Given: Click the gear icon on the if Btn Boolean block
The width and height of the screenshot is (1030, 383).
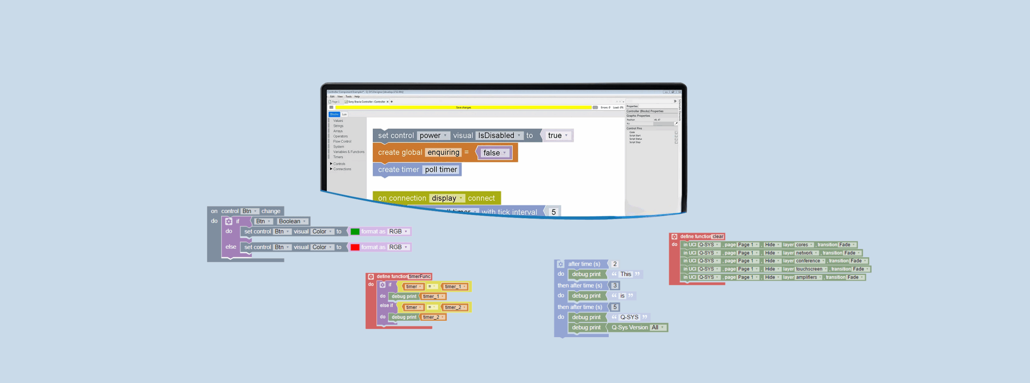Looking at the screenshot, I should 229,221.
